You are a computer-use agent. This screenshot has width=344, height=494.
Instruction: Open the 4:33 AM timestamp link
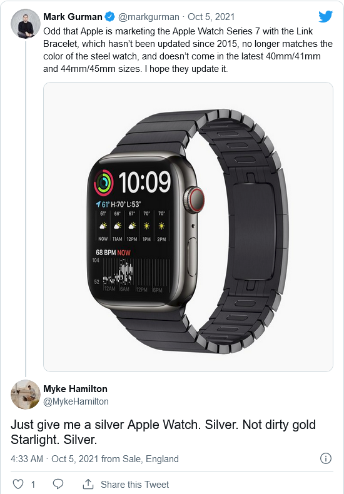[x=27, y=459]
